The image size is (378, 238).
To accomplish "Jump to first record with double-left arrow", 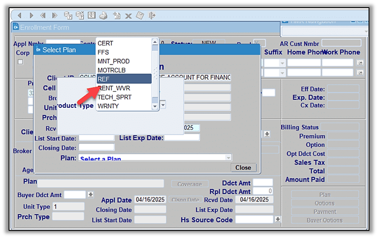I will click(x=43, y=15).
